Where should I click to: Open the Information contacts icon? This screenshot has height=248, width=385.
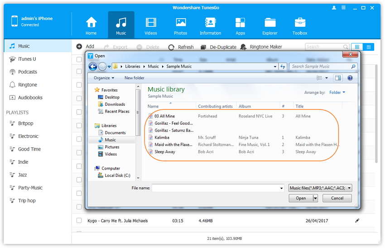click(x=210, y=23)
